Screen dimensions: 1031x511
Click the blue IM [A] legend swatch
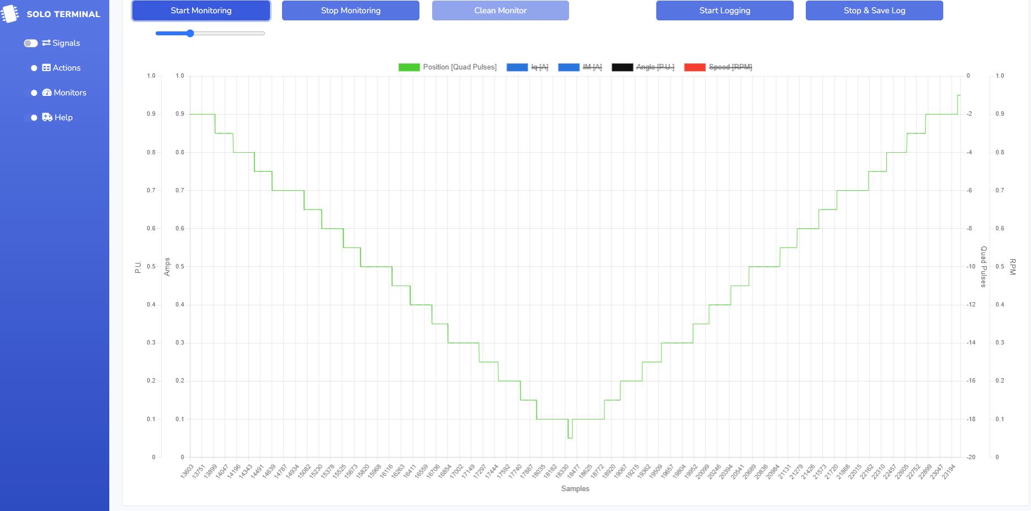(x=569, y=67)
